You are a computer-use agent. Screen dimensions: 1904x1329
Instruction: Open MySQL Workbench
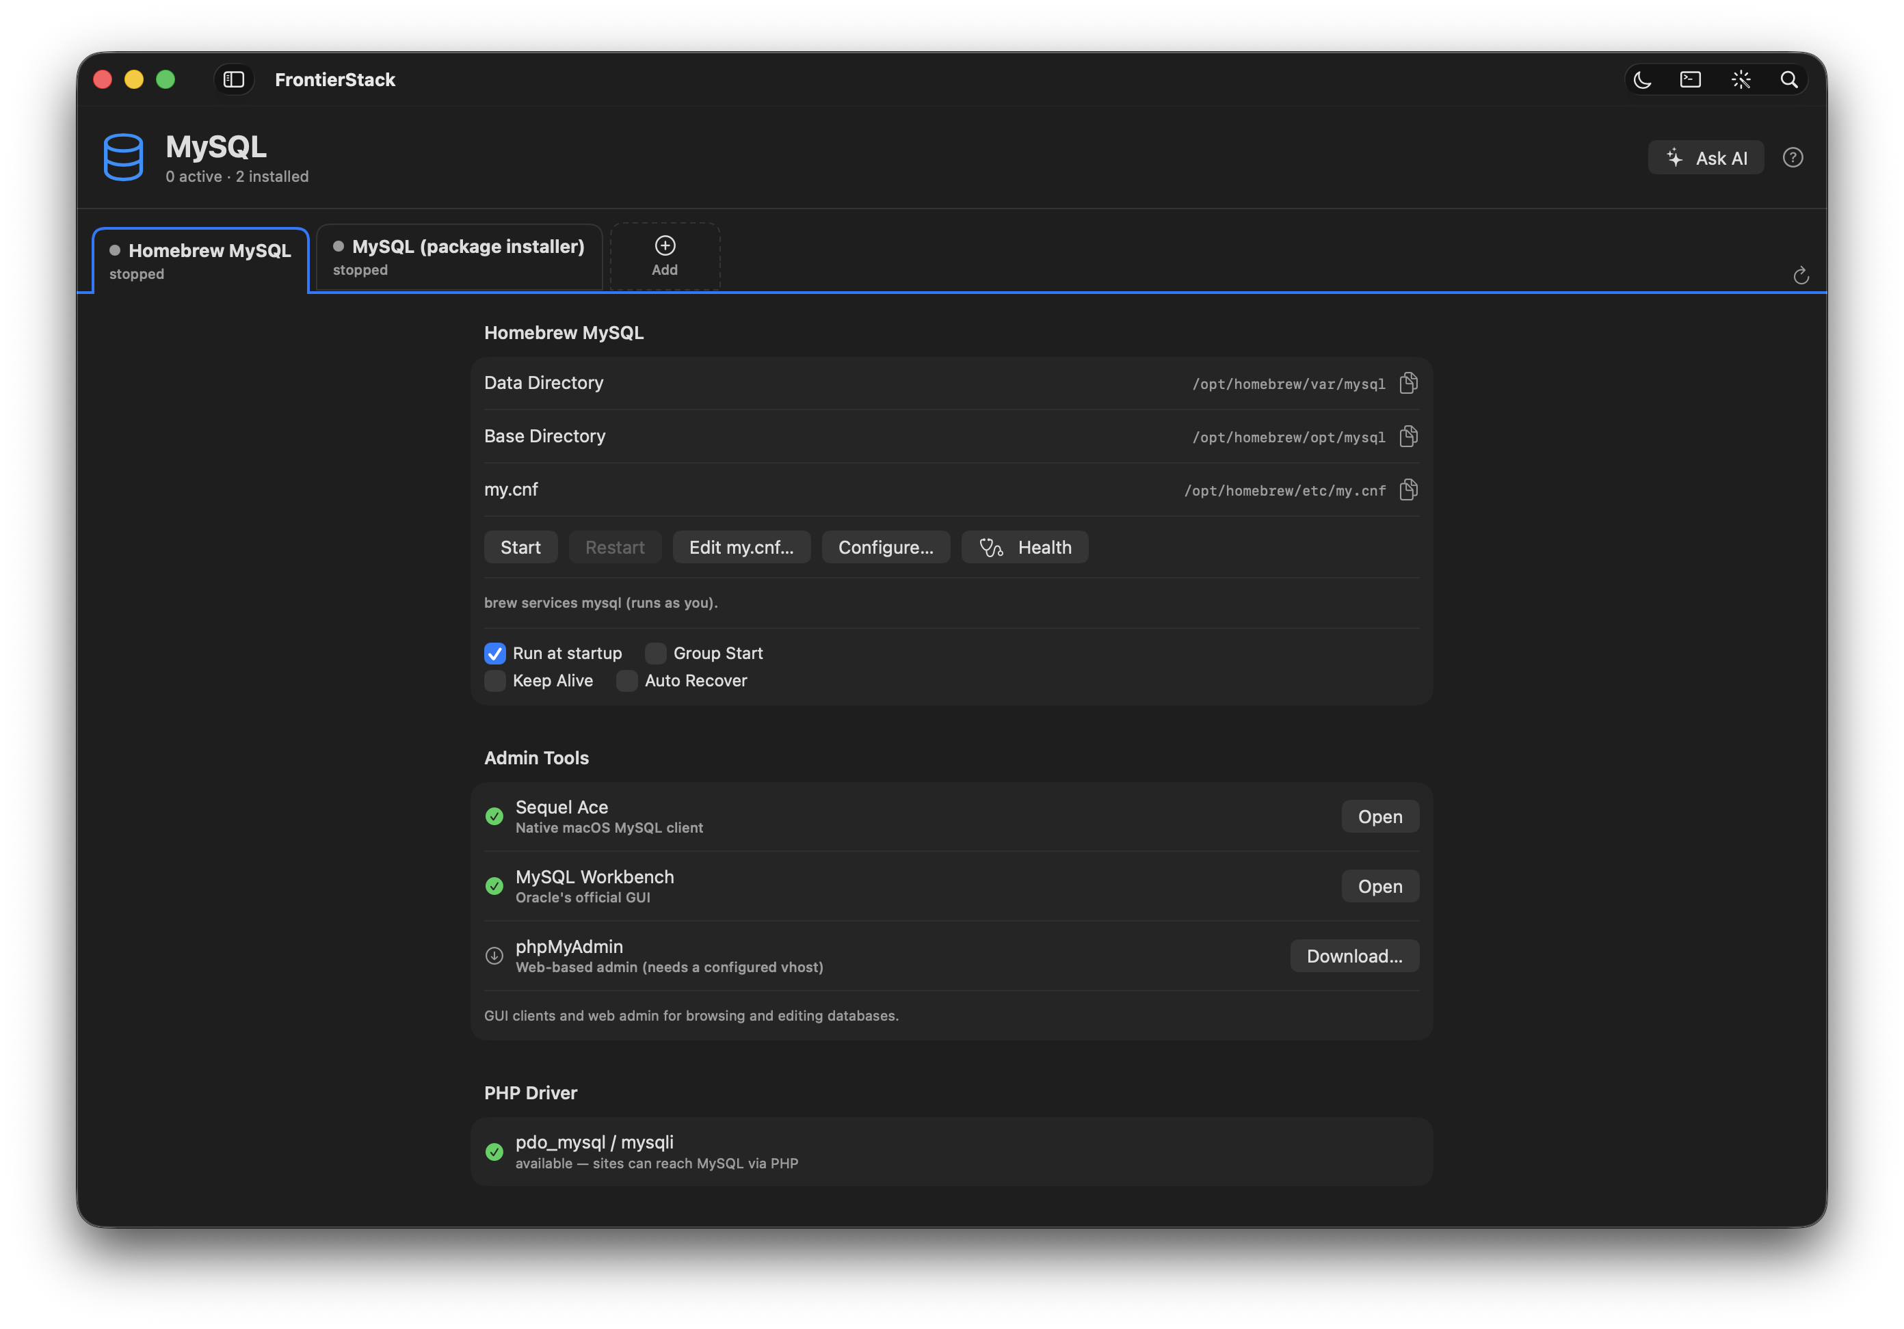[x=1380, y=886]
